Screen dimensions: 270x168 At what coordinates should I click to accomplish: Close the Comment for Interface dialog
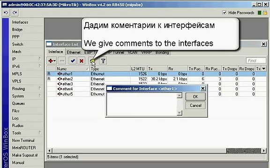(203, 89)
